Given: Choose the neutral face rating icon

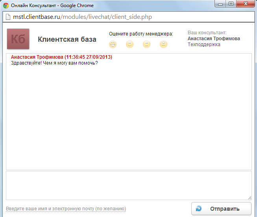Looking at the screenshot, I should [x=146, y=45].
